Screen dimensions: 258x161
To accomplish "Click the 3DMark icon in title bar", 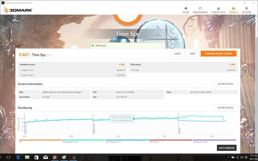I will pyautogui.click(x=3, y=3).
